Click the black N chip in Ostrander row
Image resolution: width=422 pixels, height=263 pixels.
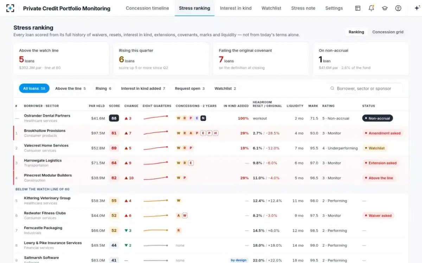point(203,118)
